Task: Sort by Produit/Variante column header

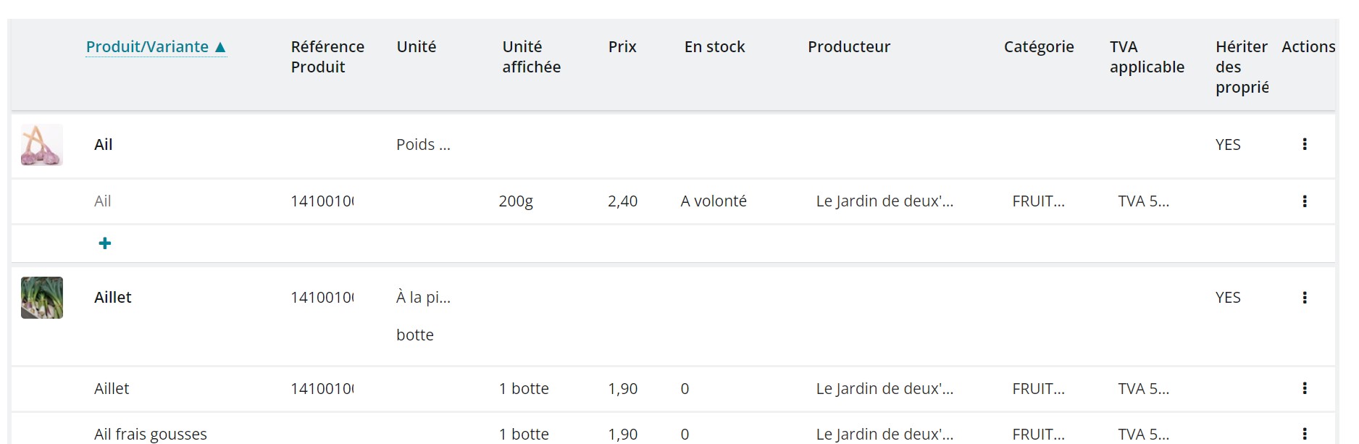Action: tap(147, 47)
